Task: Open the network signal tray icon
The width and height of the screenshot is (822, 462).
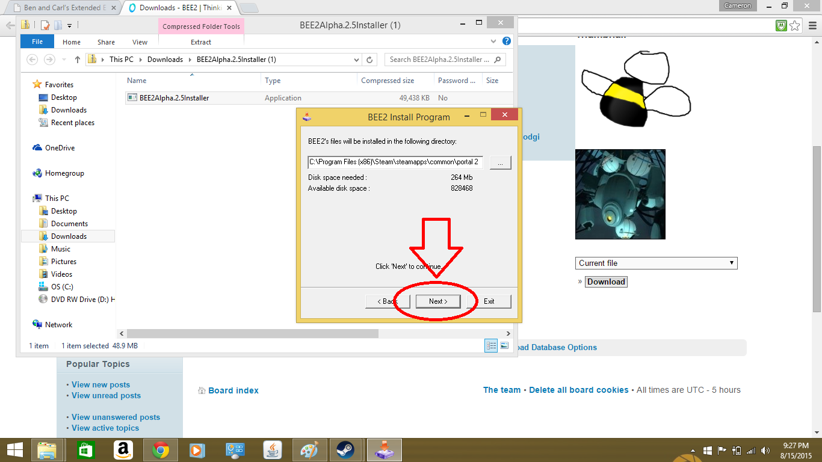Action: (751, 450)
